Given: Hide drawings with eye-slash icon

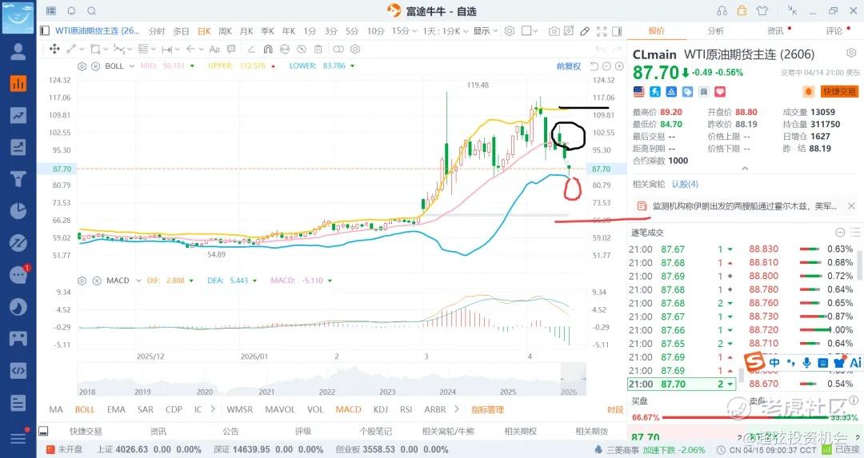Looking at the screenshot, I should pos(301,49).
